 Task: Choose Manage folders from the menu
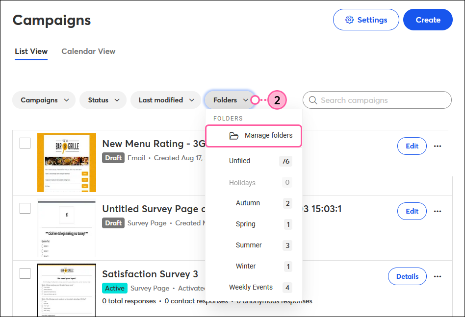coord(254,136)
